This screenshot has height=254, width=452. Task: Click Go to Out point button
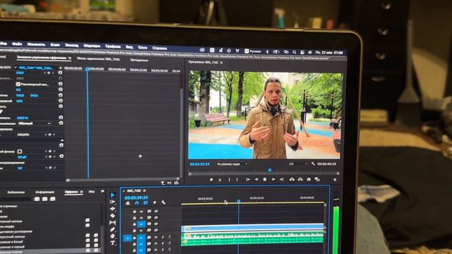tap(282, 179)
